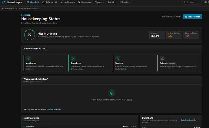
Task: Open the Befunde tab in navigation
Action: 50,2
